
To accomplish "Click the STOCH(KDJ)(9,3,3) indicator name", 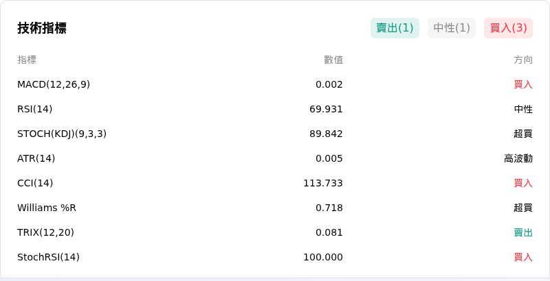I will [x=62, y=134].
